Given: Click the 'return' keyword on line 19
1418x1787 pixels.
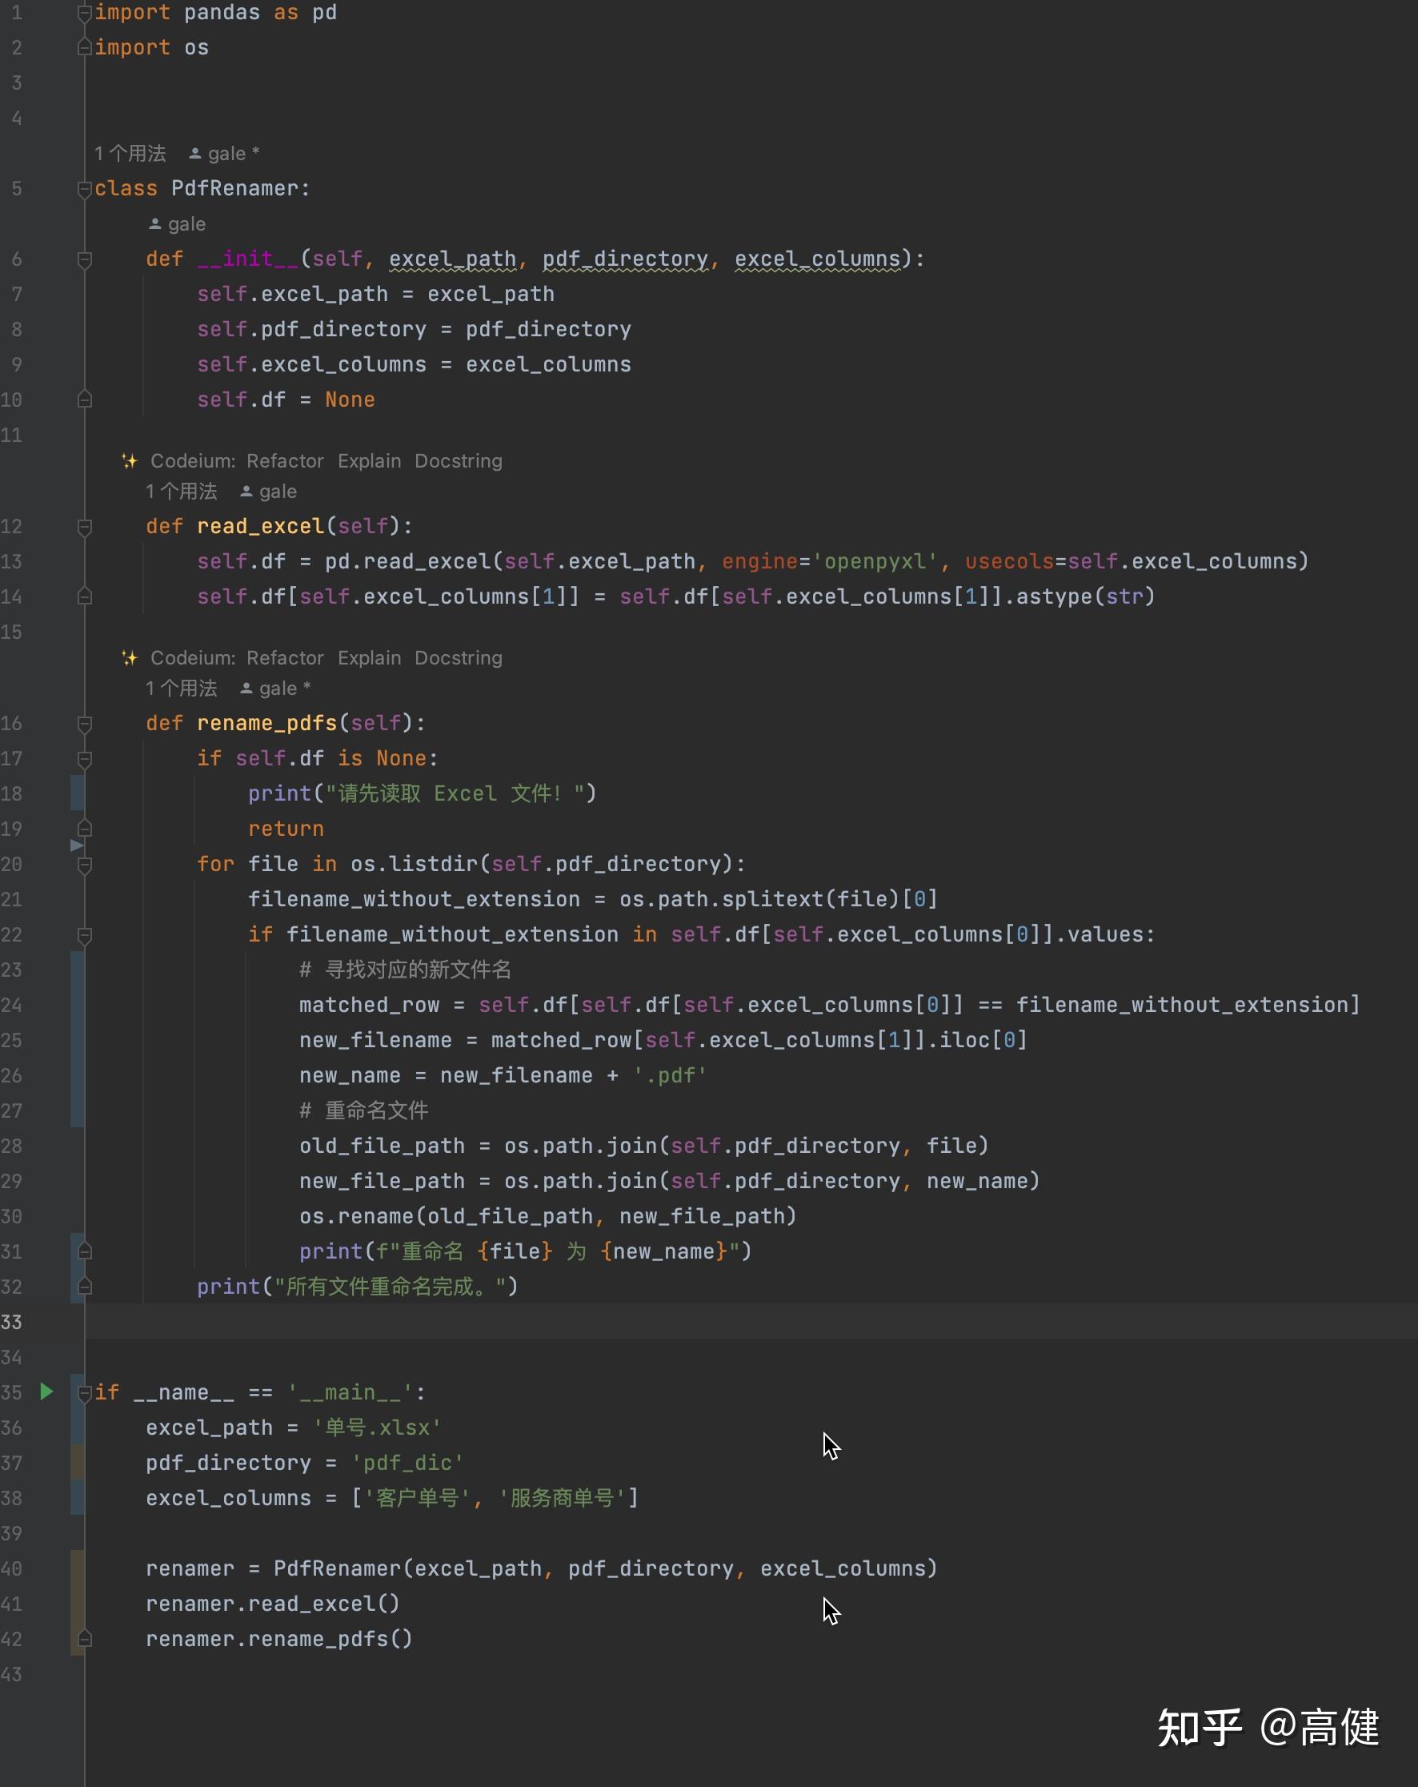Looking at the screenshot, I should tap(286, 829).
